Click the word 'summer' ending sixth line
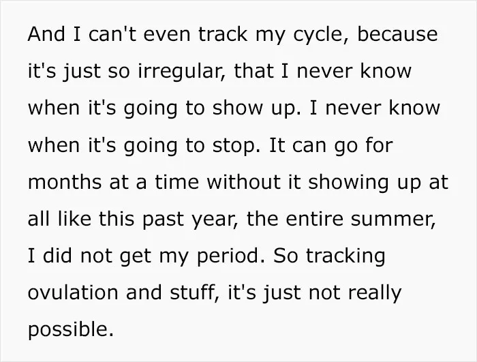477x362 pixels. point(392,219)
